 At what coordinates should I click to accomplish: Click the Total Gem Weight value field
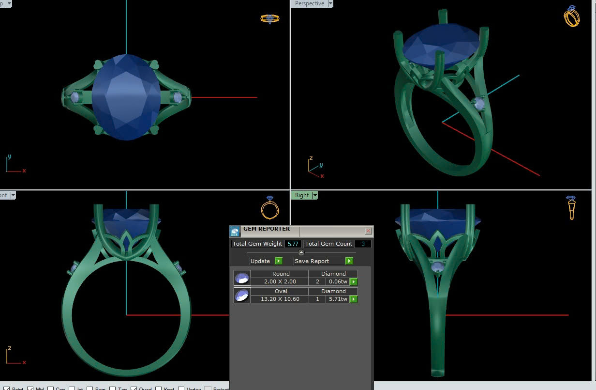tap(293, 244)
